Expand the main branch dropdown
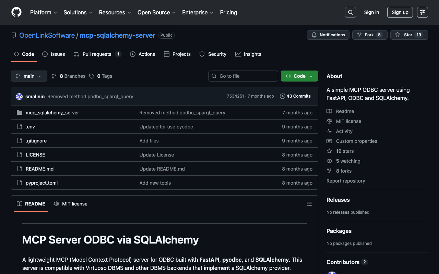The image size is (439, 274). click(x=29, y=76)
